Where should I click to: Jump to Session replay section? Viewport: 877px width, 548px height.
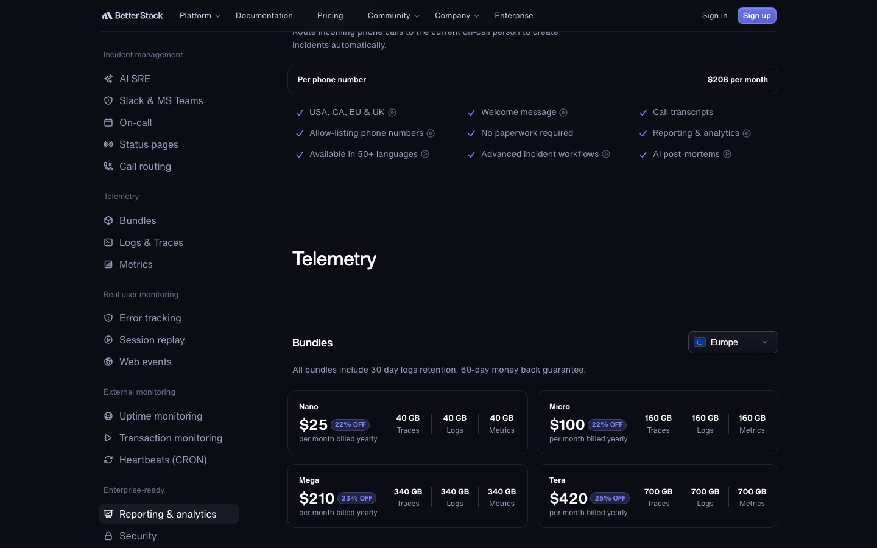click(x=152, y=340)
